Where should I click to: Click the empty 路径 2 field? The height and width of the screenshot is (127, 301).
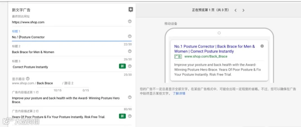76,83
